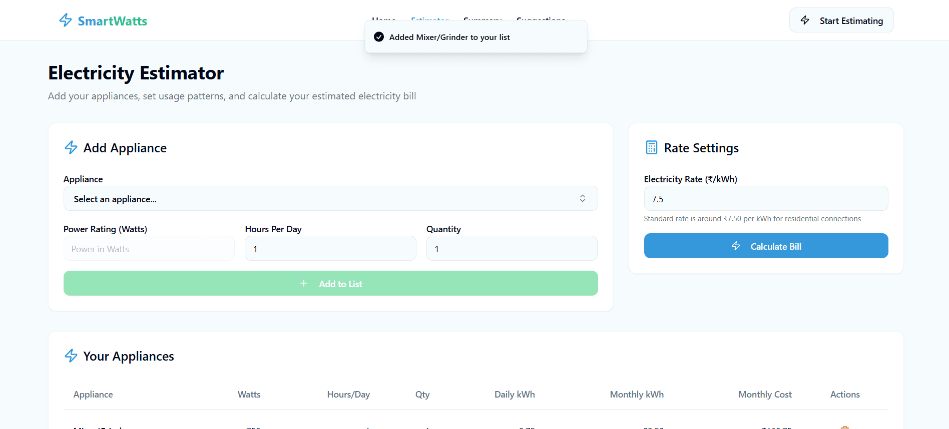949x429 pixels.
Task: Focus the Power Rating (Watts) input
Action: [x=149, y=249]
